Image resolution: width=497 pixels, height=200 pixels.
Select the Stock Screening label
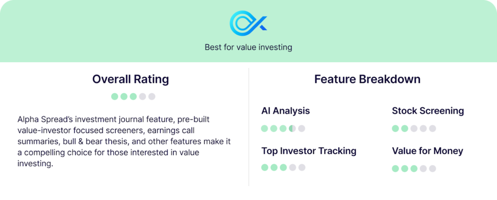coord(428,111)
